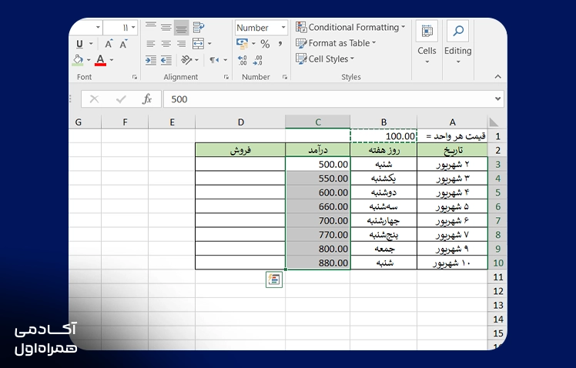The height and width of the screenshot is (368, 576).
Task: Click Select All corner triangle
Action: [494, 122]
